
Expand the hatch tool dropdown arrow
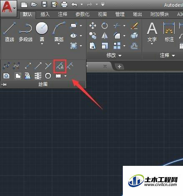tap(81, 46)
